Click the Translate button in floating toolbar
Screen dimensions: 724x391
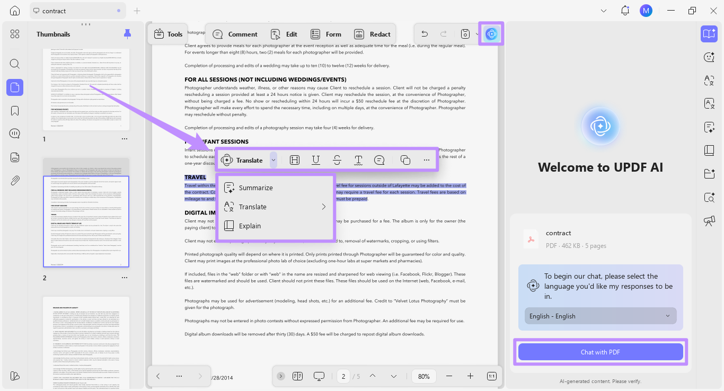click(x=243, y=160)
